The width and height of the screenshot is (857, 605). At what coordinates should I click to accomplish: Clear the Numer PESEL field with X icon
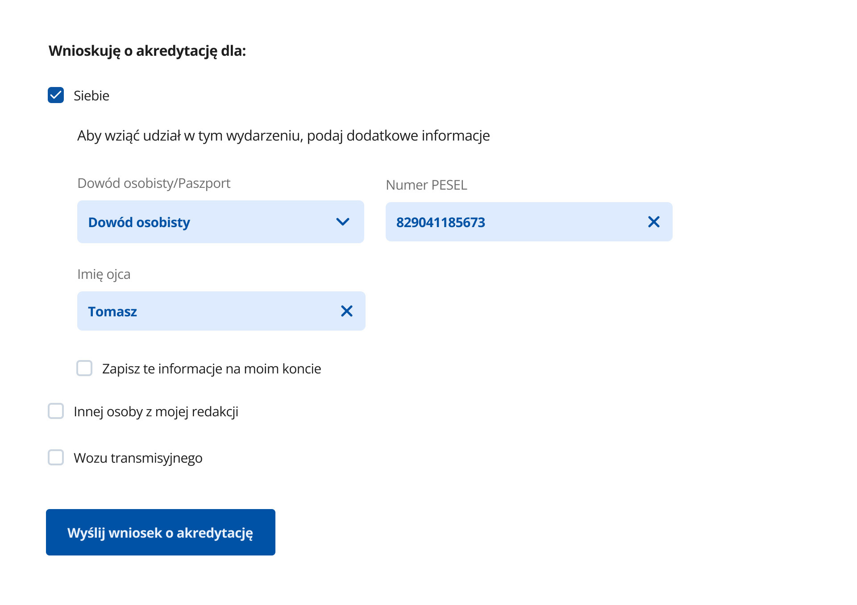653,222
